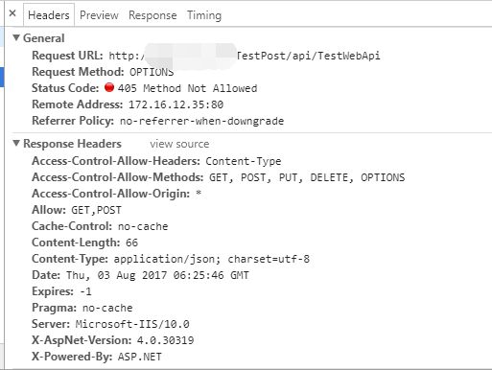Click the Headers tab
The width and height of the screenshot is (492, 370).
click(x=49, y=15)
